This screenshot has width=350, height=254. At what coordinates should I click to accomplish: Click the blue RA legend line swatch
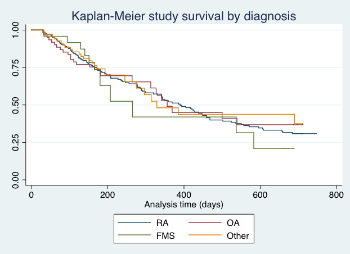134,223
